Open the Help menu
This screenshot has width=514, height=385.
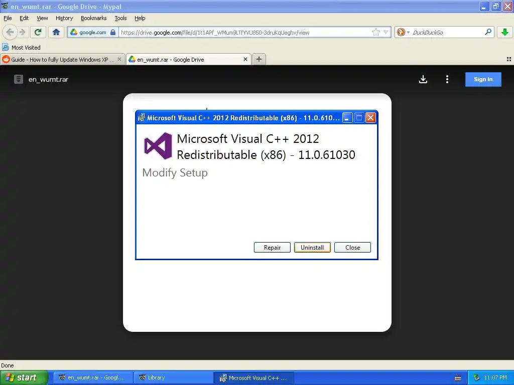[x=140, y=18]
